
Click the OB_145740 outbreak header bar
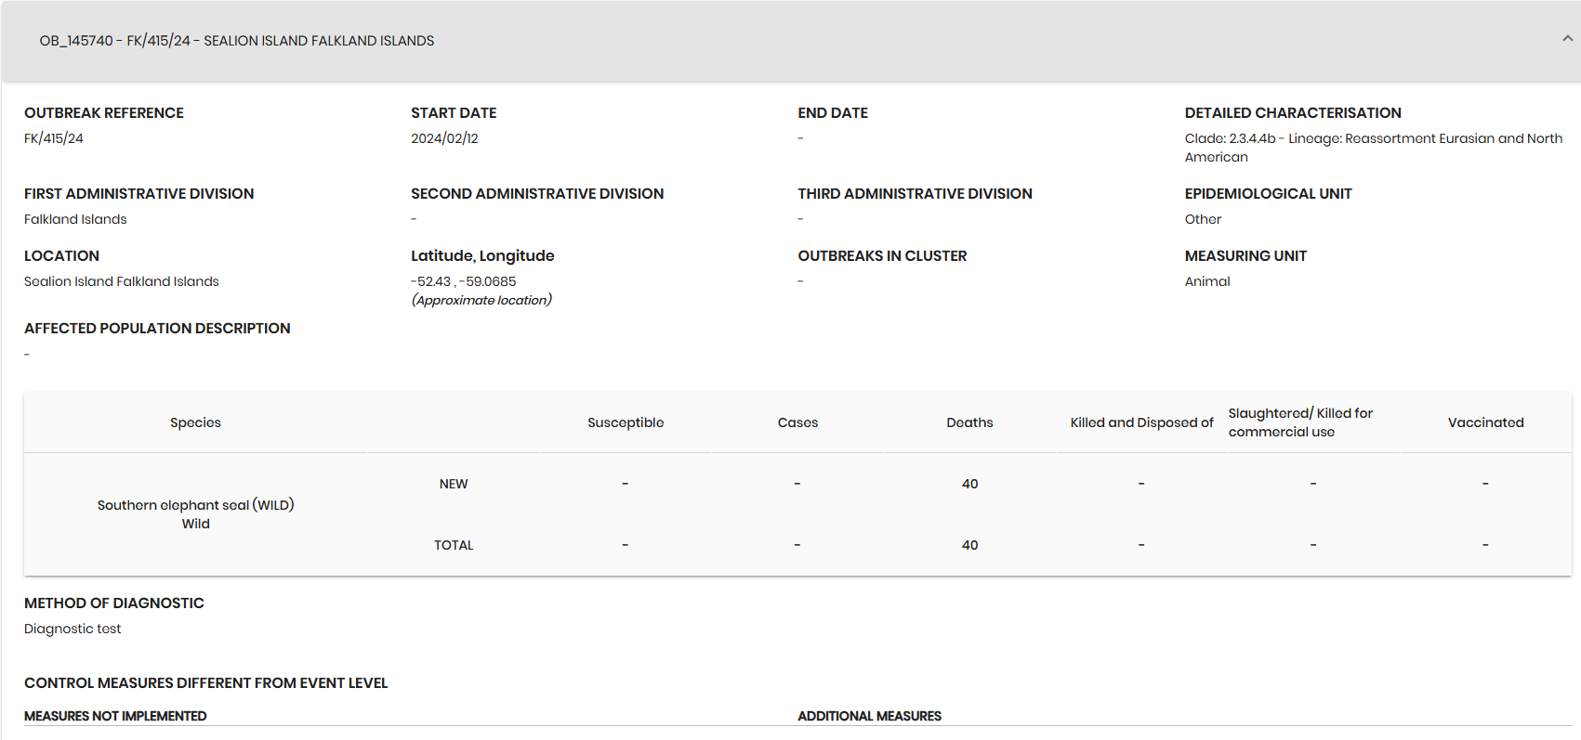[x=790, y=41]
